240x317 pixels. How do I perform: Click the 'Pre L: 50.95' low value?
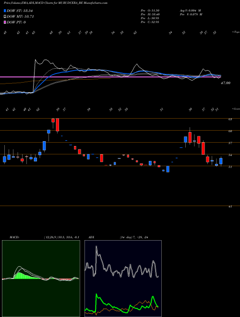pyautogui.click(x=150, y=18)
